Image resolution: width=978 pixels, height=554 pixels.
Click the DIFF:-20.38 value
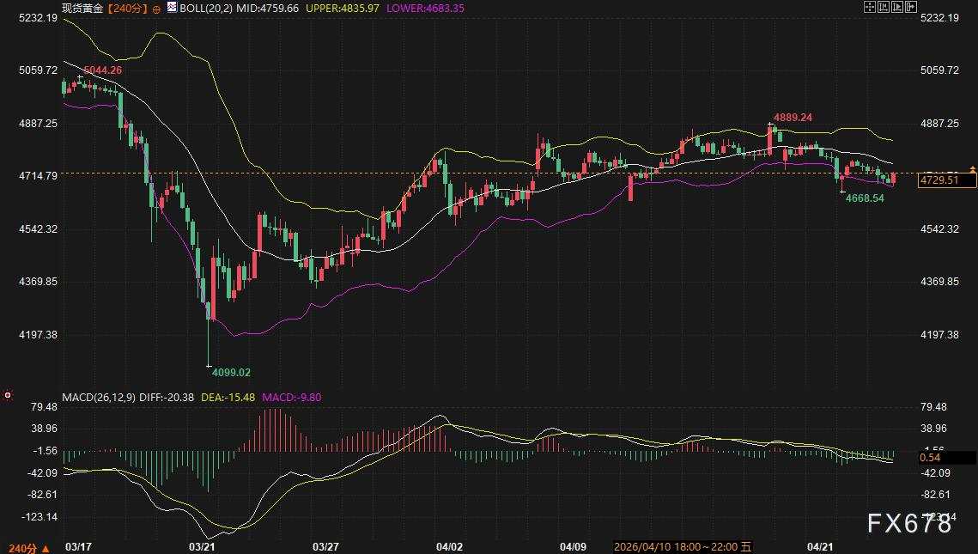167,398
